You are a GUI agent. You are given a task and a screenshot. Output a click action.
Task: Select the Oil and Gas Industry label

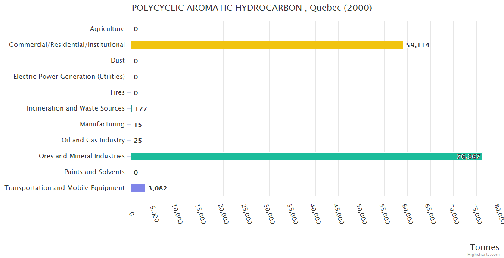pos(93,140)
